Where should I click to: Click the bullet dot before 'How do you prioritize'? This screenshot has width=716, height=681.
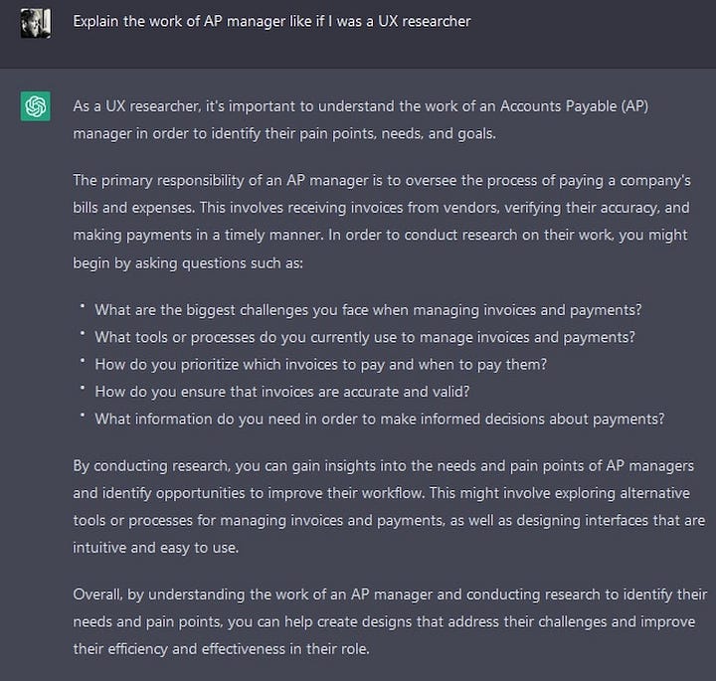[83, 361]
